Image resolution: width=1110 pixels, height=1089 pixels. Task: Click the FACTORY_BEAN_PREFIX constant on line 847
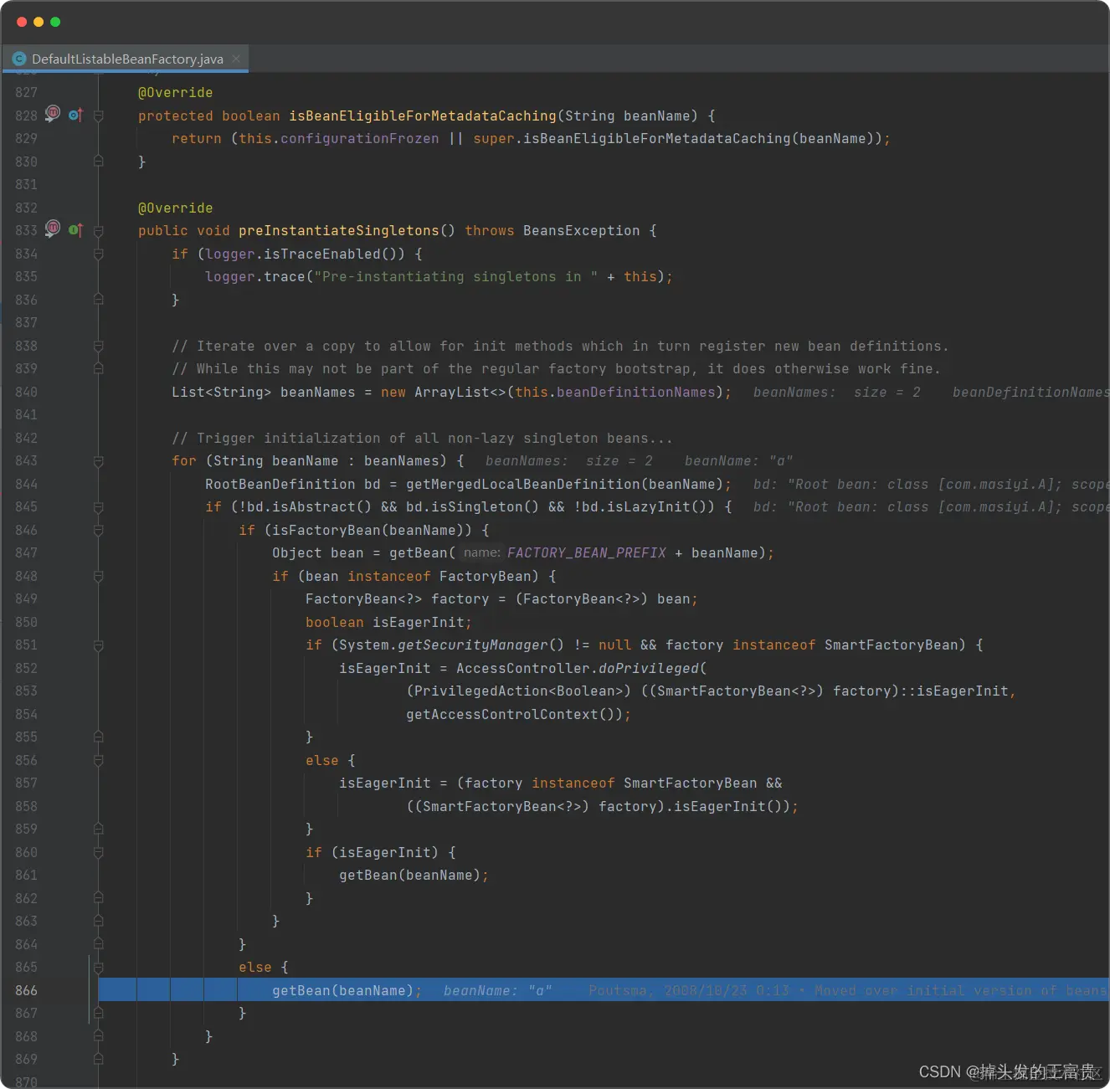pos(587,552)
